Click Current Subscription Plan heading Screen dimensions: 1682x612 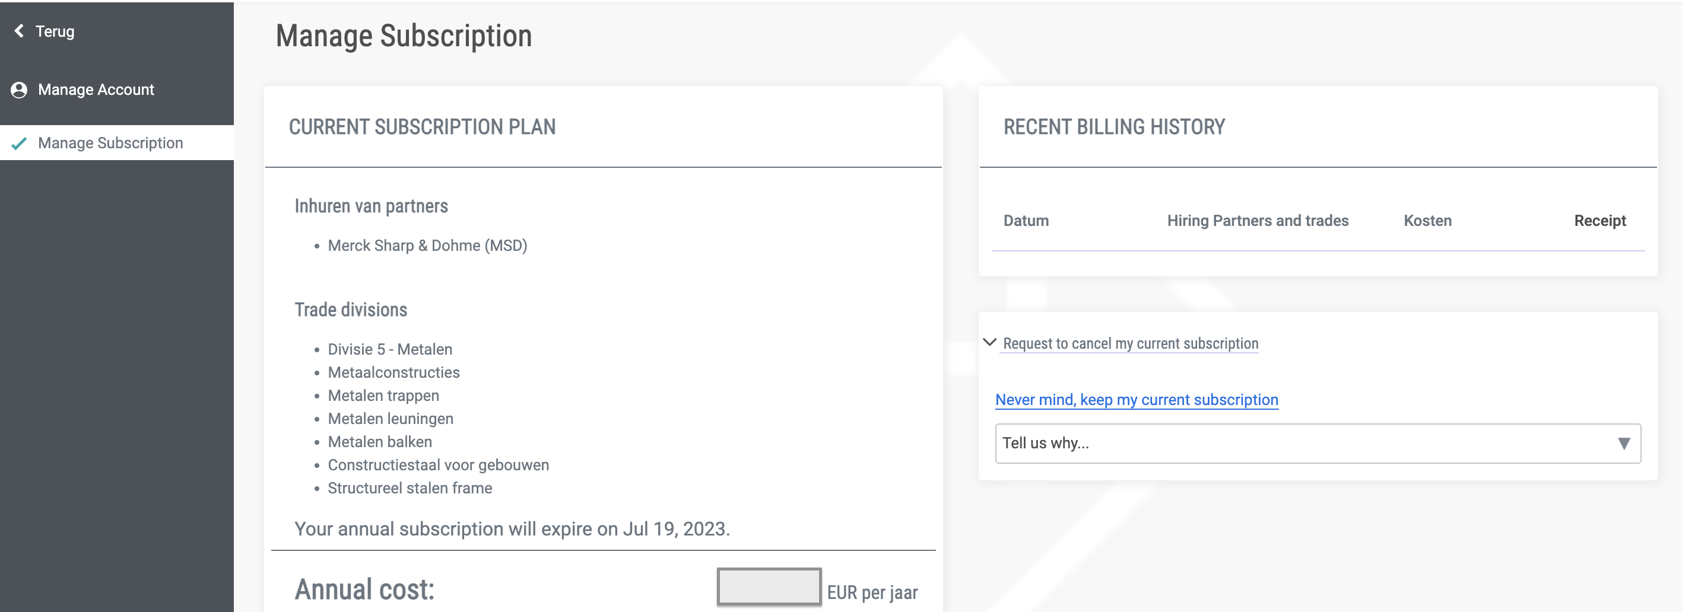pyautogui.click(x=422, y=128)
